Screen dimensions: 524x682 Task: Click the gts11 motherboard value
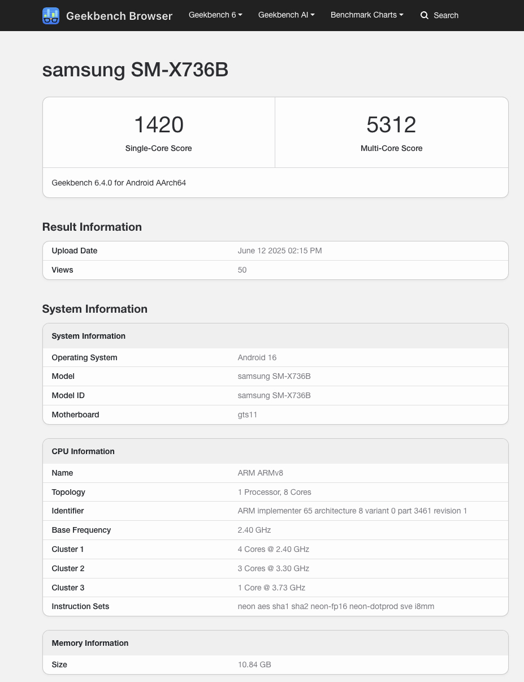coord(248,415)
